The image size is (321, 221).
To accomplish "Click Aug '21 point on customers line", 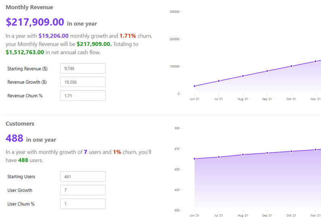I will [x=243, y=155].
